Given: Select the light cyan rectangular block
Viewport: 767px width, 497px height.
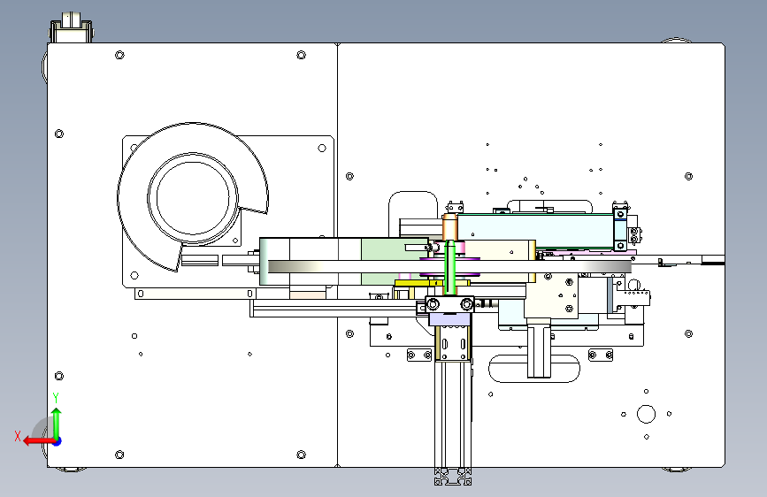Looking at the screenshot, I should (535, 231).
